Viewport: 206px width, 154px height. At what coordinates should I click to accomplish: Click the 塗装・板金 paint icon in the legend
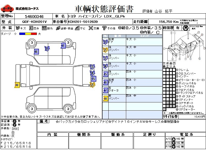(x=58, y=28)
